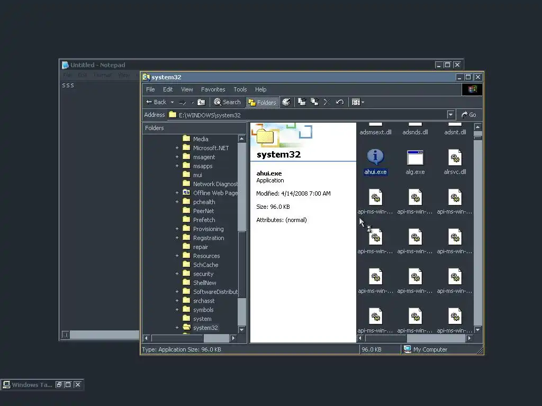Open the Views dropdown button

pyautogui.click(x=358, y=102)
